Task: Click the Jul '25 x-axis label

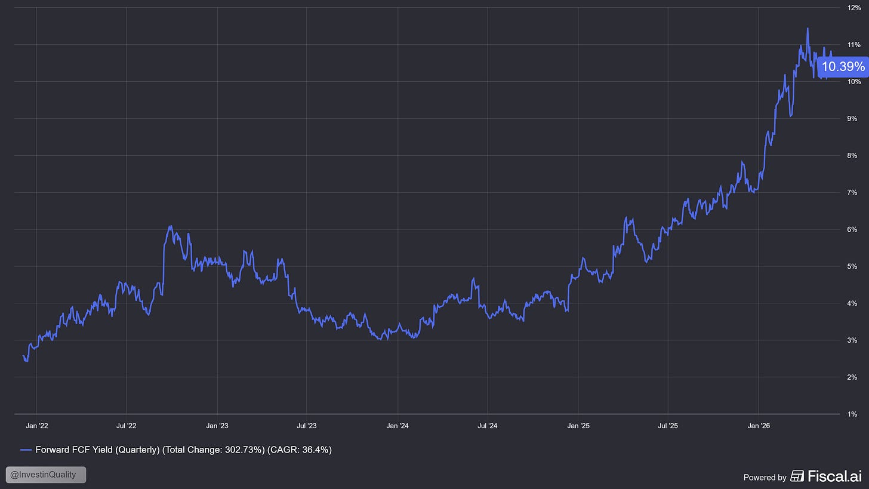Action: [668, 426]
